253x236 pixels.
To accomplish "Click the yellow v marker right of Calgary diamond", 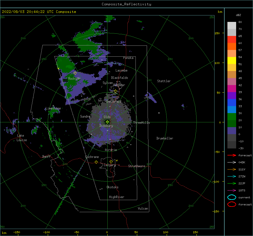I will [117, 161].
